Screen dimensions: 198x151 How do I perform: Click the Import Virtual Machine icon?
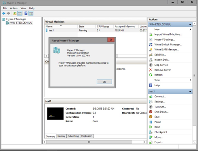[x=151, y=35]
